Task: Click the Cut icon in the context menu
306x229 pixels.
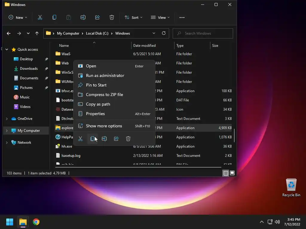Action: [80, 139]
